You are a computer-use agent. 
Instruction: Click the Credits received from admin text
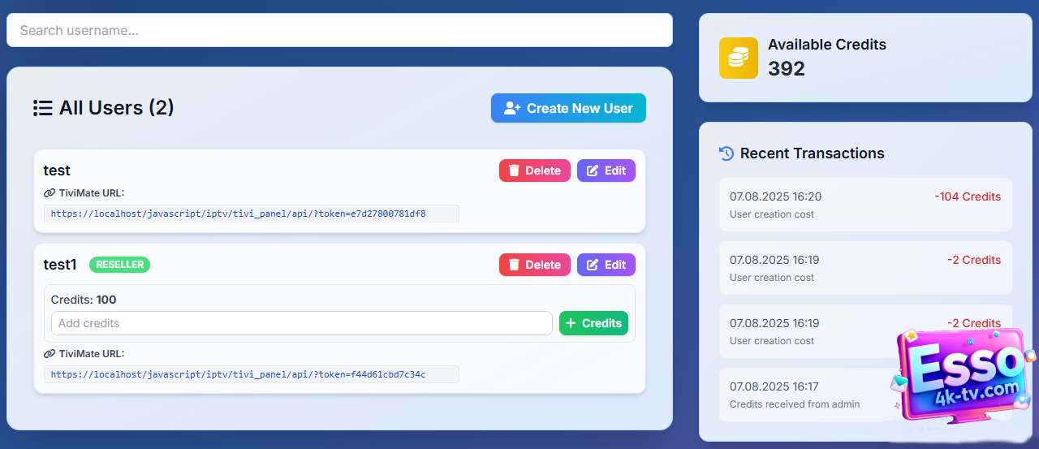pyautogui.click(x=795, y=404)
